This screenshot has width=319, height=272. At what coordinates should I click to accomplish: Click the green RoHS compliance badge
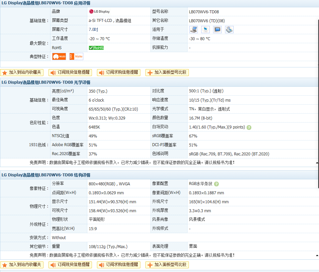pos(96,48)
